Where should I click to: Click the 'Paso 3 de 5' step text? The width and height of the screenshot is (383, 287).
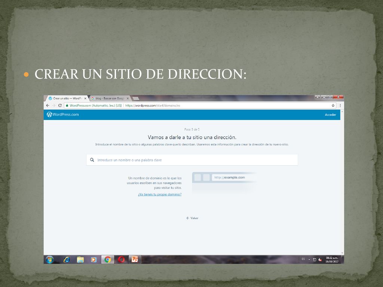pyautogui.click(x=192, y=129)
